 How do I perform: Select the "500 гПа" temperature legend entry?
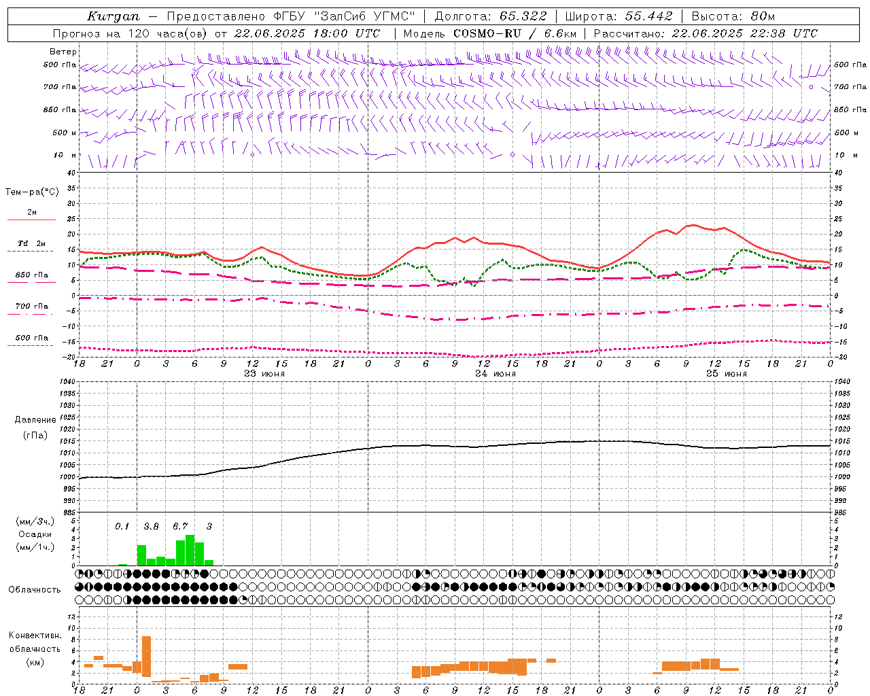[32, 338]
